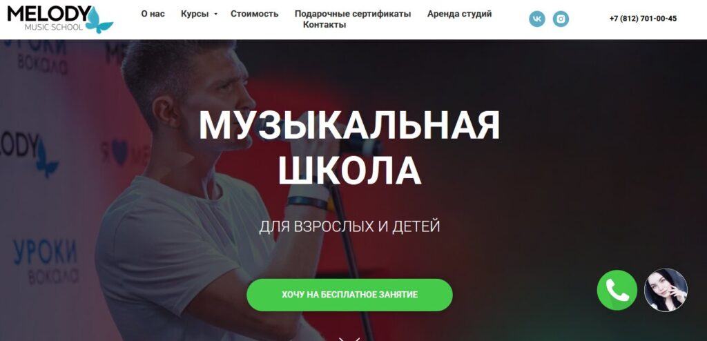Select Подарочные сертификаты in navigation
The width and height of the screenshot is (707, 341).
click(353, 14)
